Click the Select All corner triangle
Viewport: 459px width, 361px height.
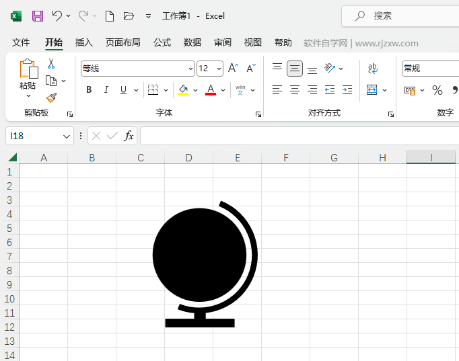point(13,157)
